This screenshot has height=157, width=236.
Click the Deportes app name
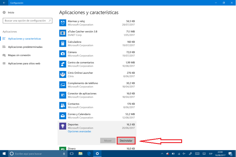click(x=73, y=125)
